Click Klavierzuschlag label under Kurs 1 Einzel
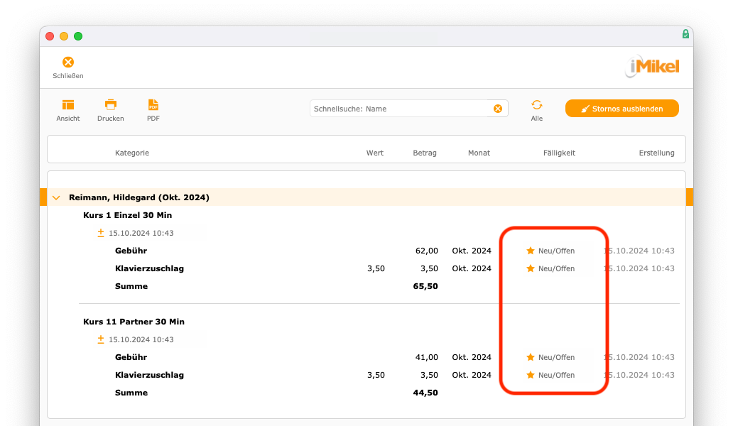This screenshot has width=733, height=426. pyautogui.click(x=150, y=268)
